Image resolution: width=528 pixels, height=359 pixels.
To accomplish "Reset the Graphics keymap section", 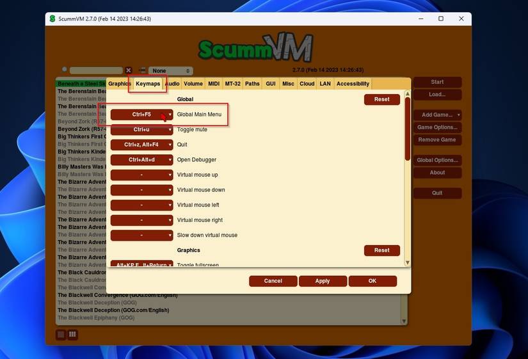I will pos(382,250).
